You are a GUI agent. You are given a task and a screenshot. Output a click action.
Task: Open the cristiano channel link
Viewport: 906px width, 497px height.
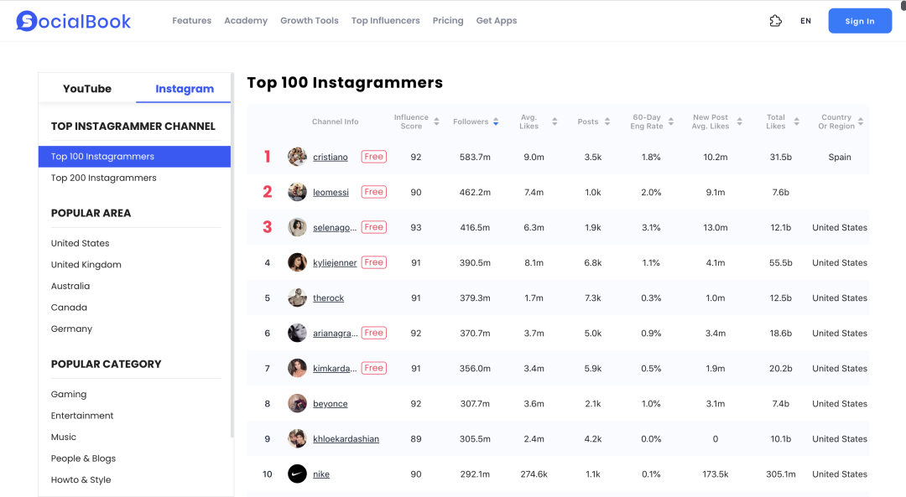click(331, 157)
